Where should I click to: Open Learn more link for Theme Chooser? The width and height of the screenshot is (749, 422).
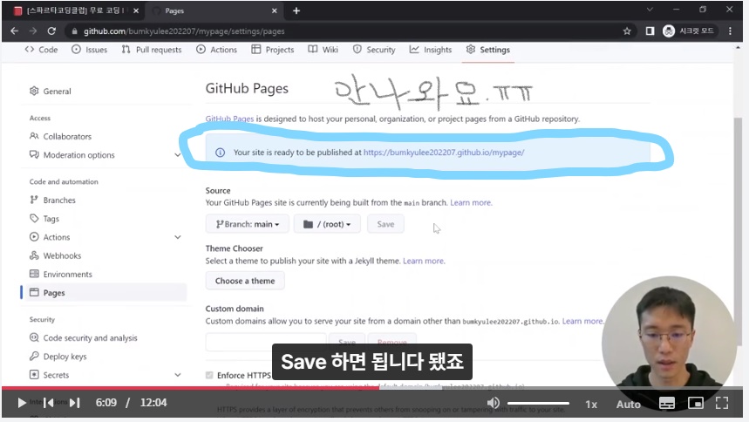424,261
